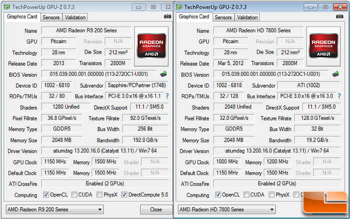Click the BIOS save chip icon in HD 7800 window

(x=337, y=75)
